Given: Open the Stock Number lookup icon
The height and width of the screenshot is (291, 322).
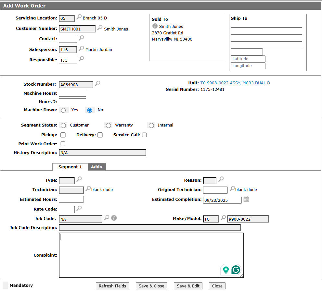Looking at the screenshot, I should pyautogui.click(x=97, y=84).
